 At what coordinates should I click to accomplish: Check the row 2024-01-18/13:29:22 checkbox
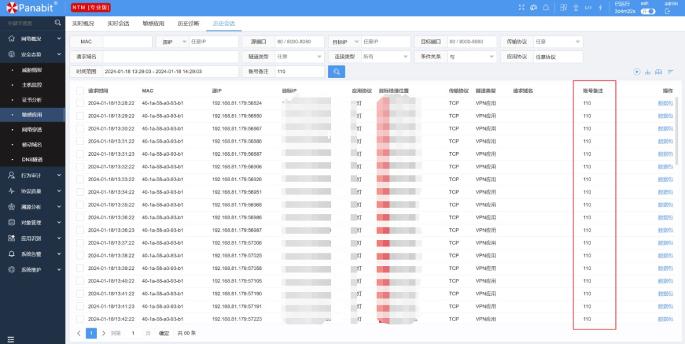click(79, 116)
